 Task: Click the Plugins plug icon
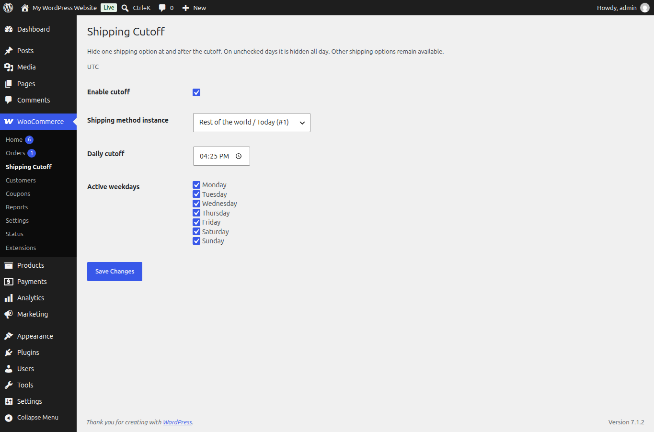pyautogui.click(x=9, y=352)
